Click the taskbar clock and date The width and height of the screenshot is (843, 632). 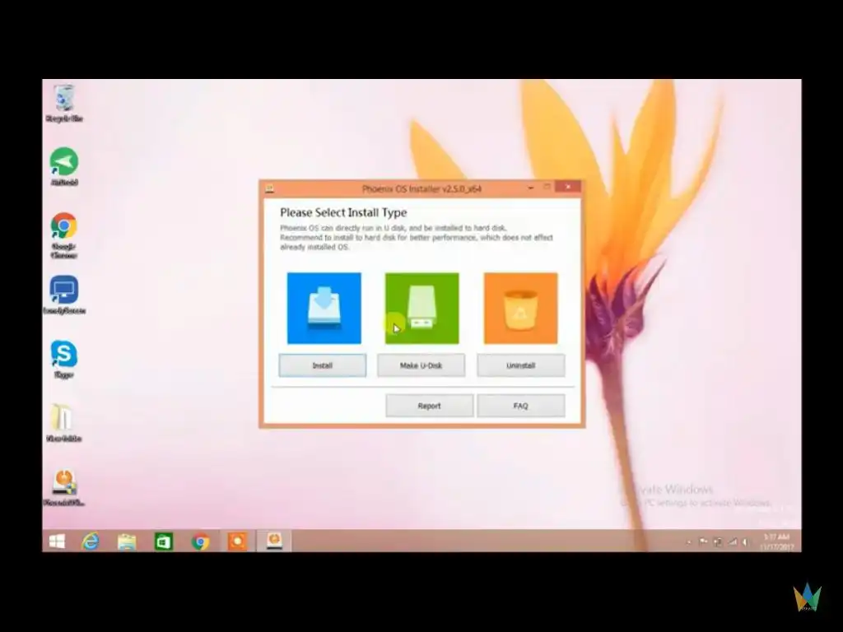[777, 541]
